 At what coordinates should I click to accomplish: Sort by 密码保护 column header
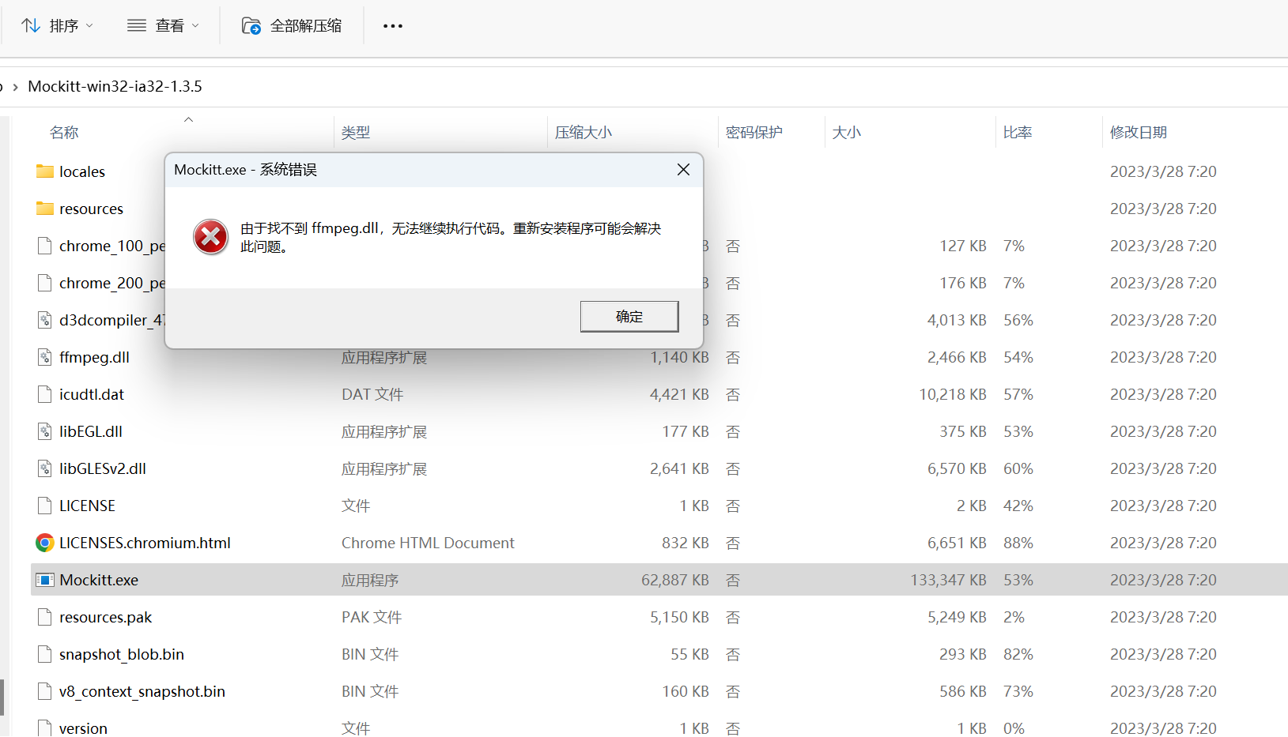pyautogui.click(x=754, y=133)
